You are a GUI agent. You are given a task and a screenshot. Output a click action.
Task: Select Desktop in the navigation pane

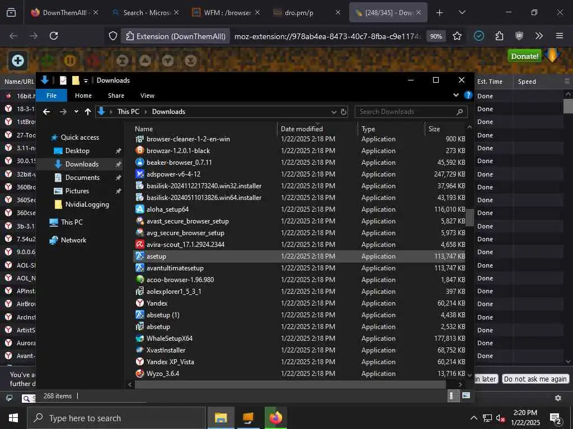77,151
